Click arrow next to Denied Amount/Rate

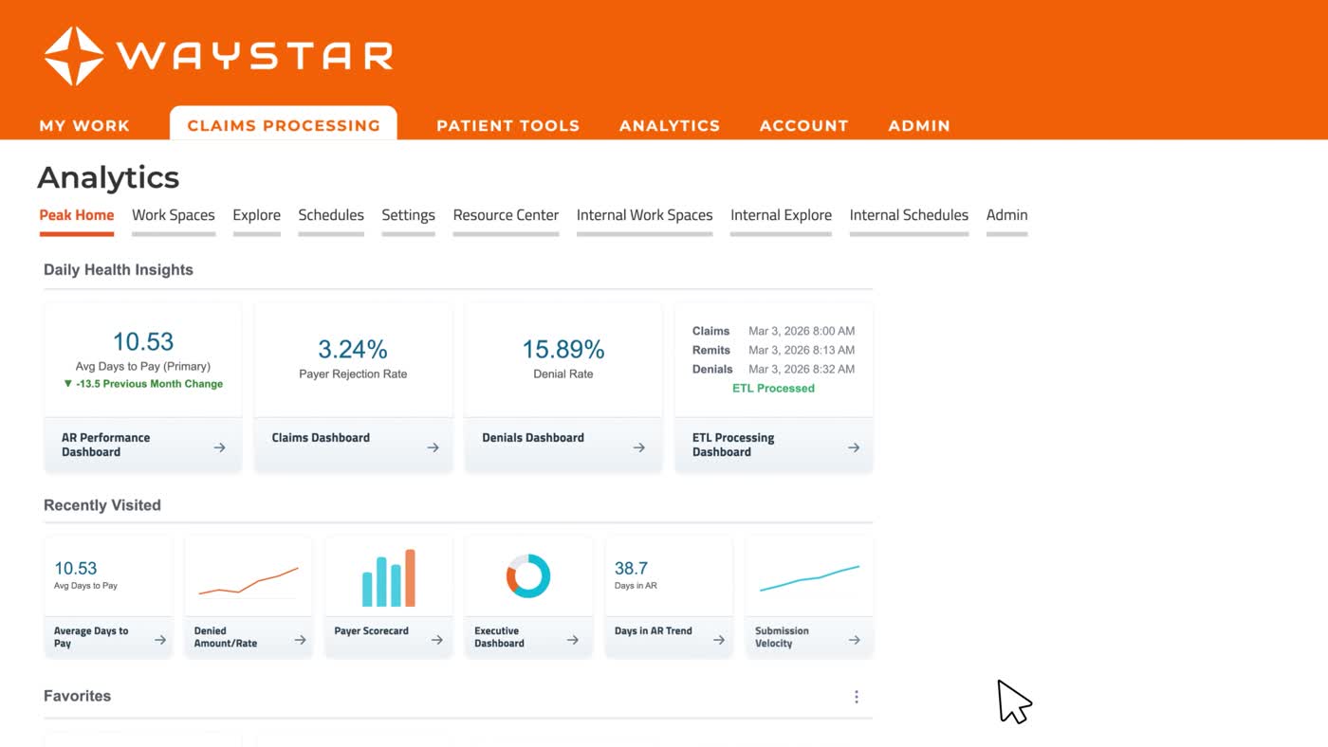[x=300, y=640]
